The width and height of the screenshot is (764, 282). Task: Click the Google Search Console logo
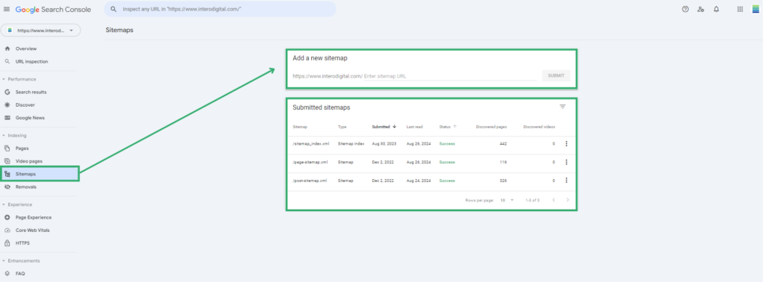point(53,9)
